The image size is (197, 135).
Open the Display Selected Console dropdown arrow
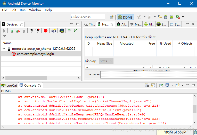(172, 85)
